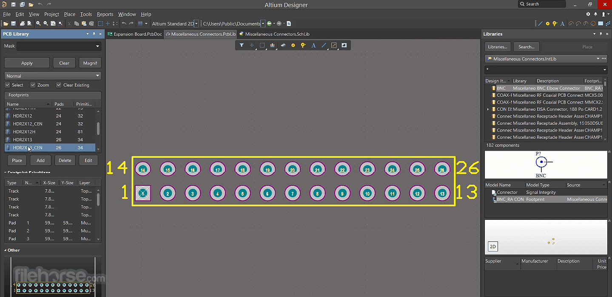Place a fill region from active bar
612x297 pixels.
point(344,45)
